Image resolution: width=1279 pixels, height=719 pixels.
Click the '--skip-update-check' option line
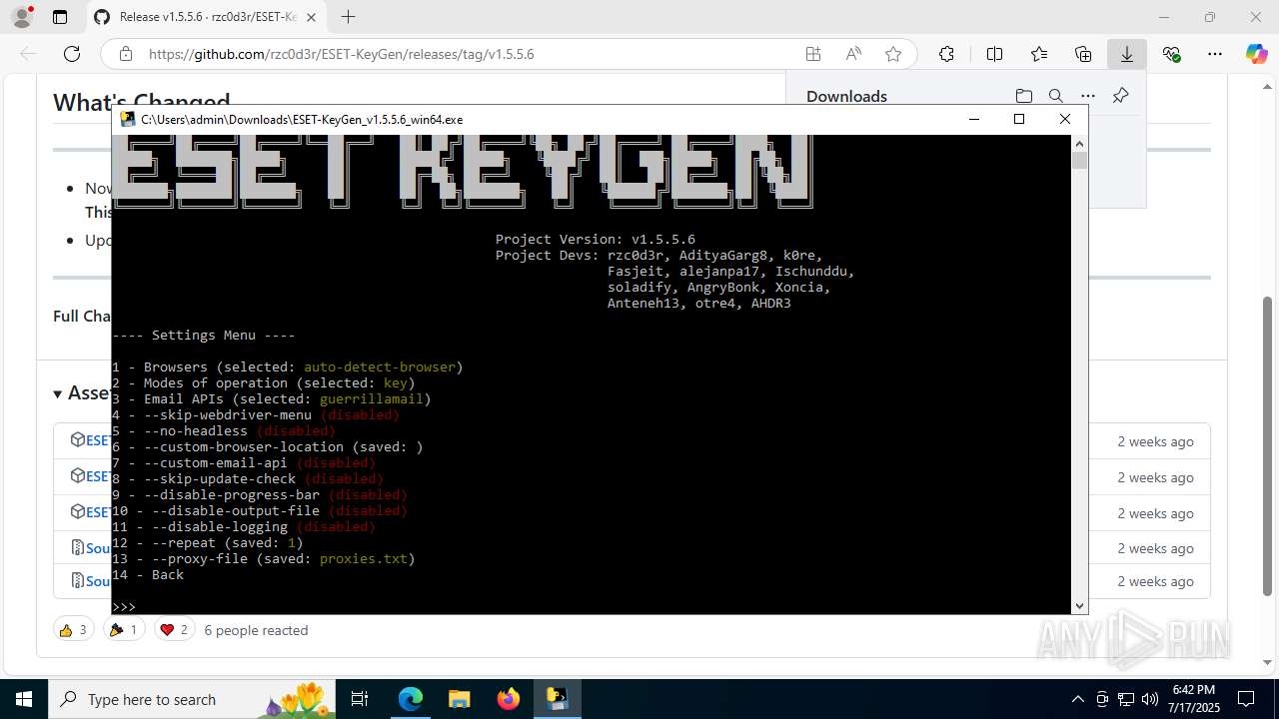pos(248,479)
